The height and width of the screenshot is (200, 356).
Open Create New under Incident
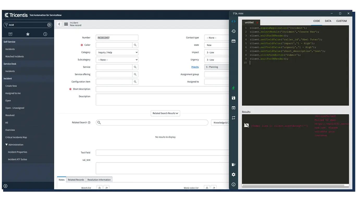pos(11,86)
